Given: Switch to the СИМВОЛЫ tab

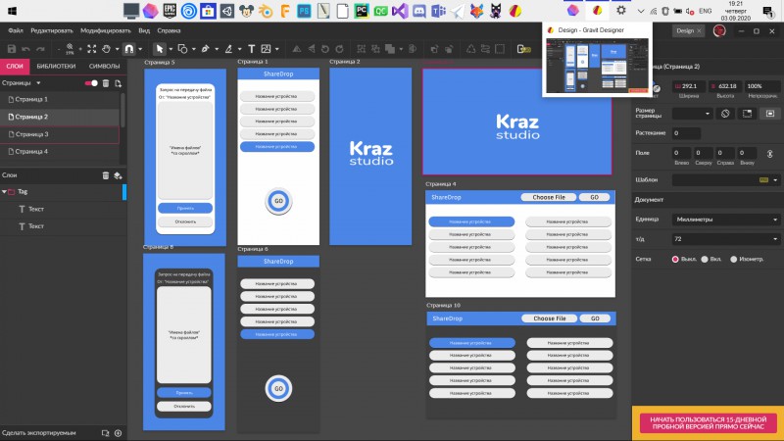Looking at the screenshot, I should [104, 66].
